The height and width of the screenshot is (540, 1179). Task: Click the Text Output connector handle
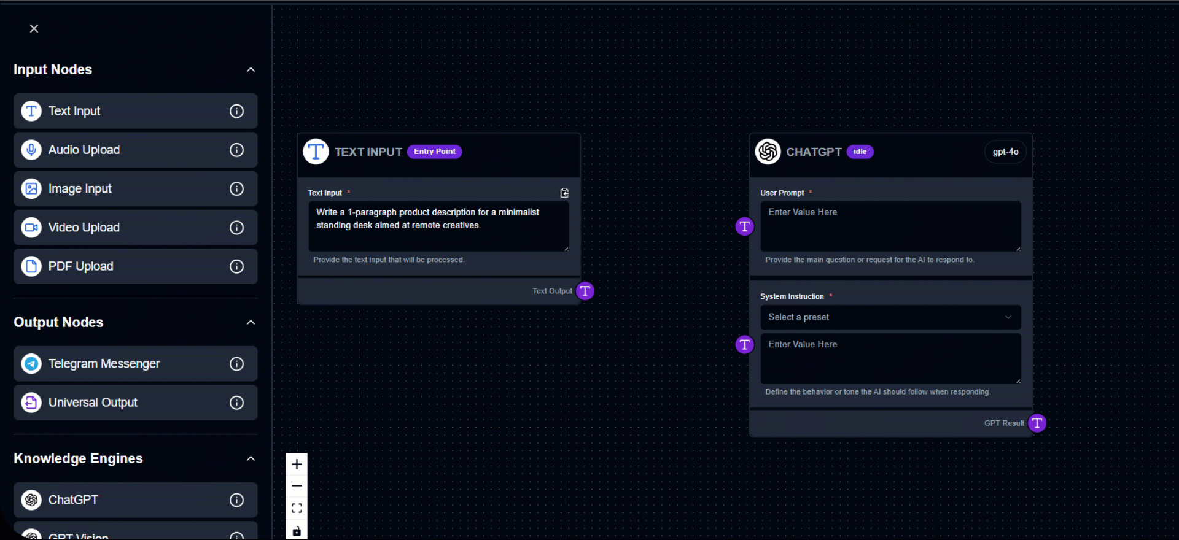pos(585,291)
